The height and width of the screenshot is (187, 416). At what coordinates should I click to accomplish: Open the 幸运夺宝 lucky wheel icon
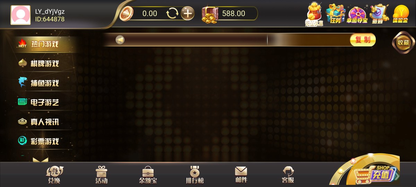(357, 15)
